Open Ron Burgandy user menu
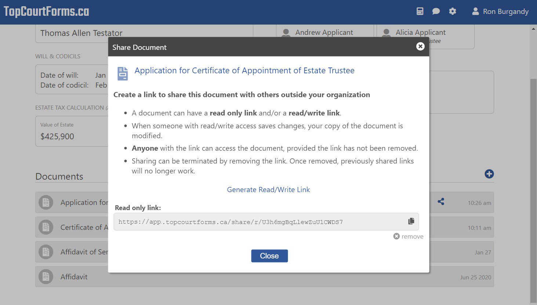 (x=500, y=11)
